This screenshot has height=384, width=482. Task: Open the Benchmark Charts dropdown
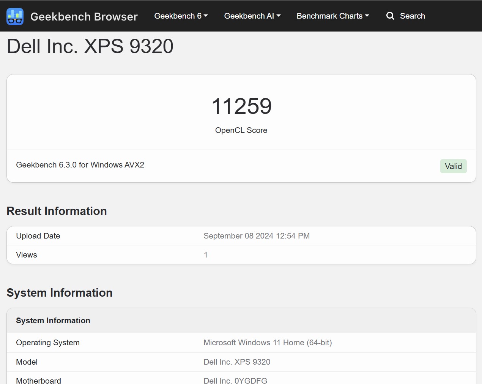click(x=333, y=16)
